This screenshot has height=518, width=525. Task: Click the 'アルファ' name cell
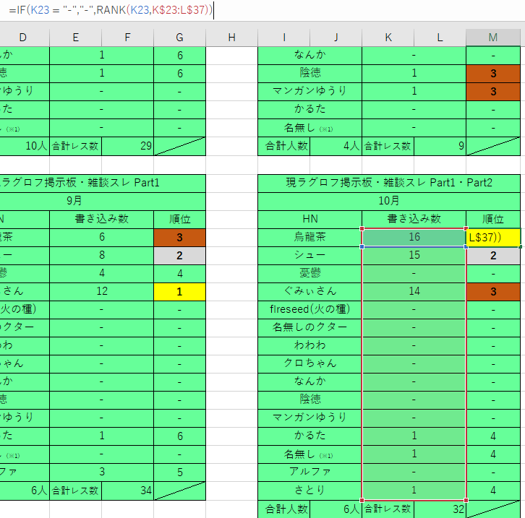coord(310,472)
